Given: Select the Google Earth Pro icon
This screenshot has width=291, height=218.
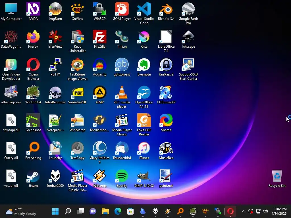Looking at the screenshot, I should point(188,9).
